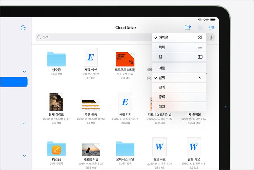Screen dimensions: 254x170
Task: Click the 75.4 MB file size
Action: (x=91, y=168)
